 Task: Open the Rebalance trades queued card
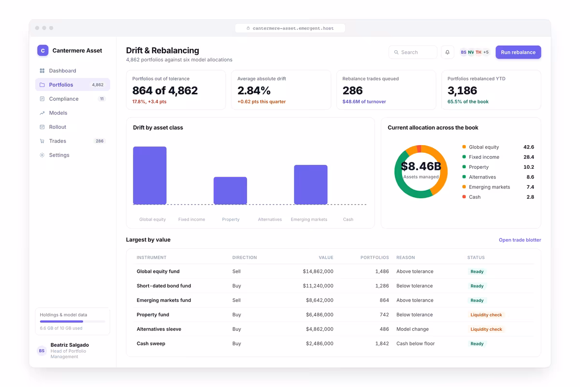(x=386, y=90)
